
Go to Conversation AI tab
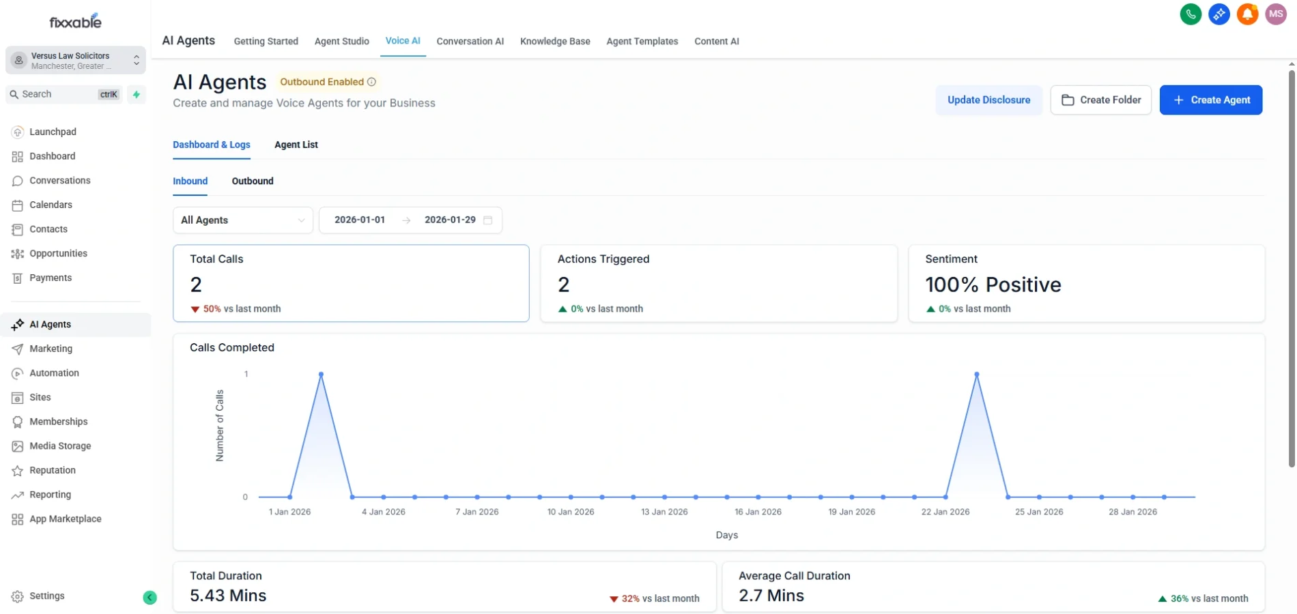tap(470, 42)
